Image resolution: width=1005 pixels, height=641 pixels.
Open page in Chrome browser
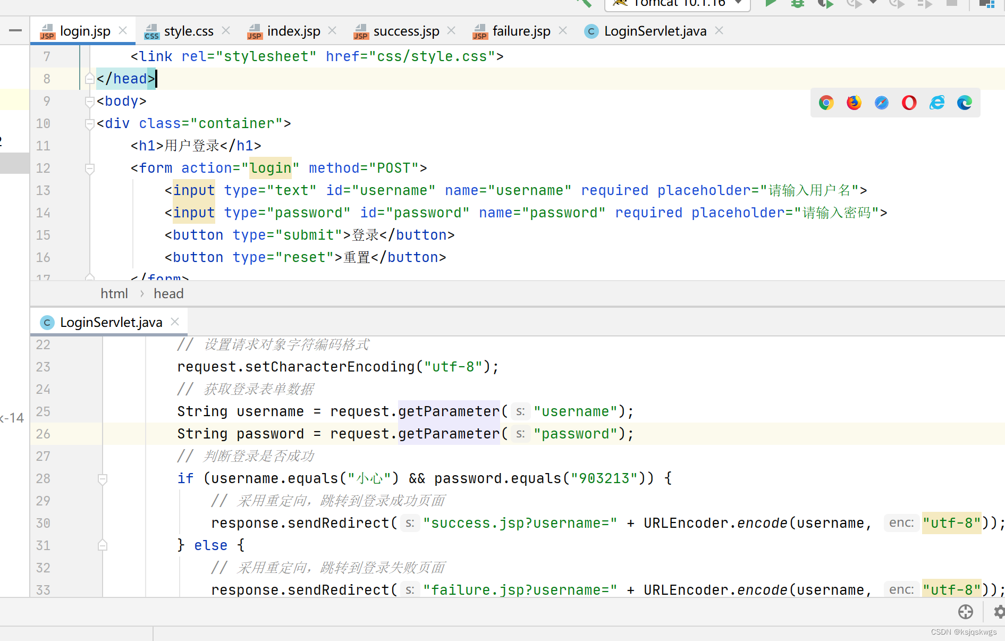[x=826, y=103]
